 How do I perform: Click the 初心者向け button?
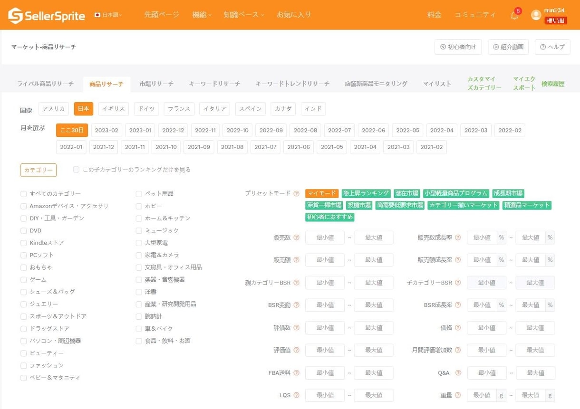tap(458, 47)
